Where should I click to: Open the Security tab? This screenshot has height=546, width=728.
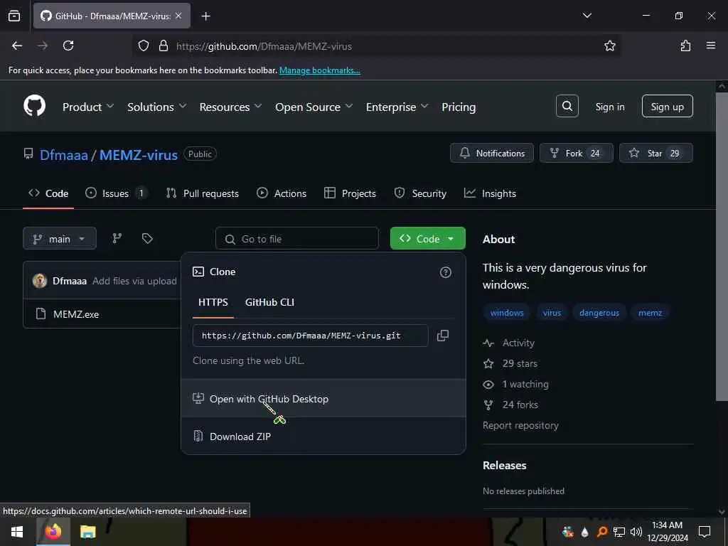[x=420, y=193]
